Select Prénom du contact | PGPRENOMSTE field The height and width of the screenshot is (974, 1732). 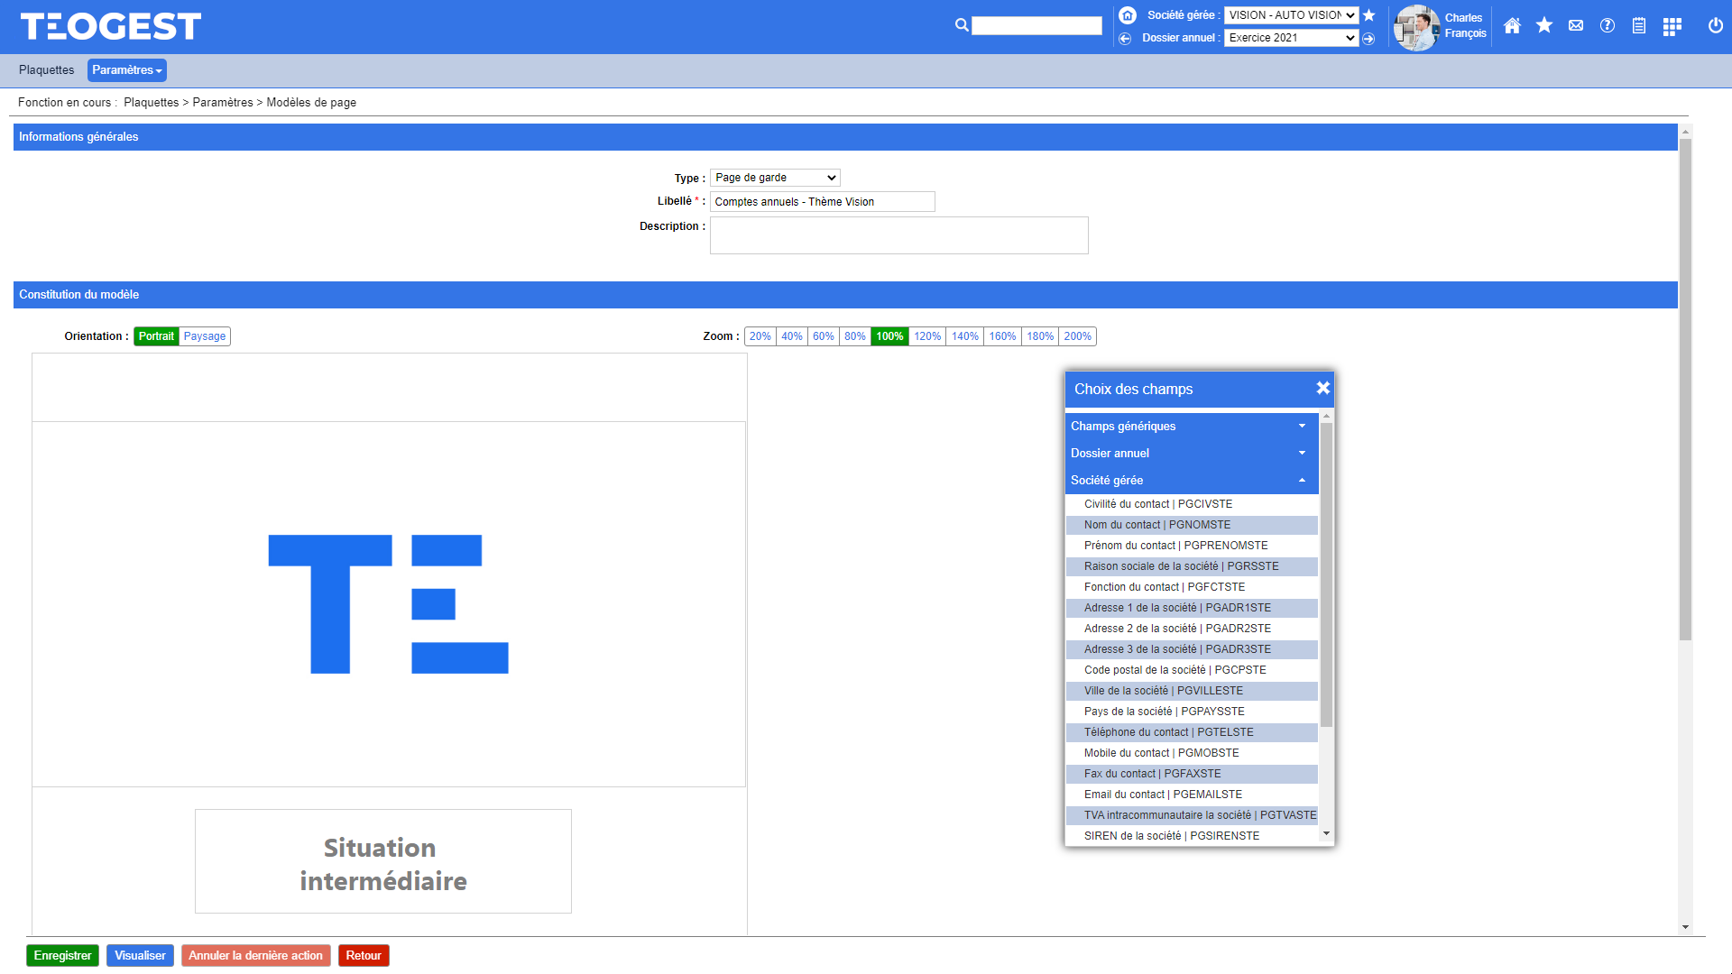point(1192,546)
